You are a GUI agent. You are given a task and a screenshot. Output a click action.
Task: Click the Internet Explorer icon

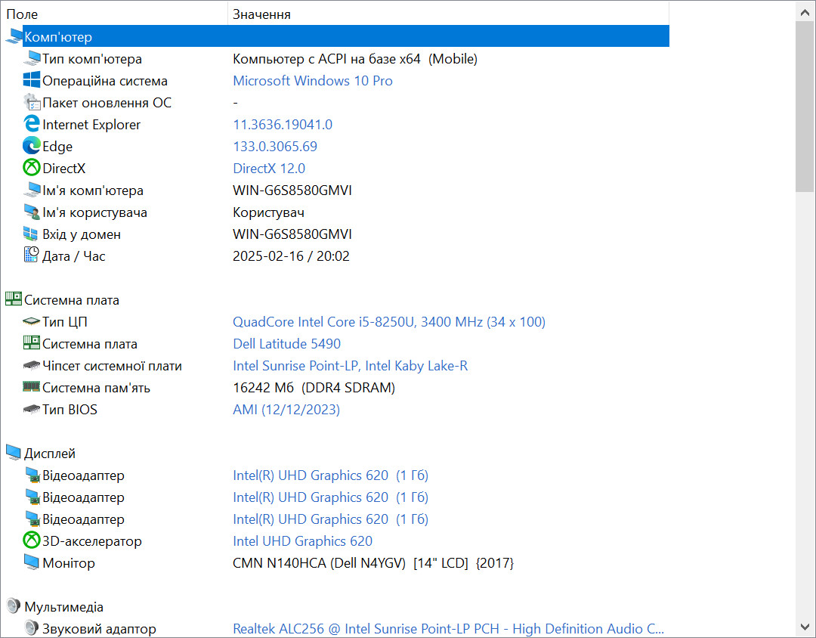tap(32, 124)
